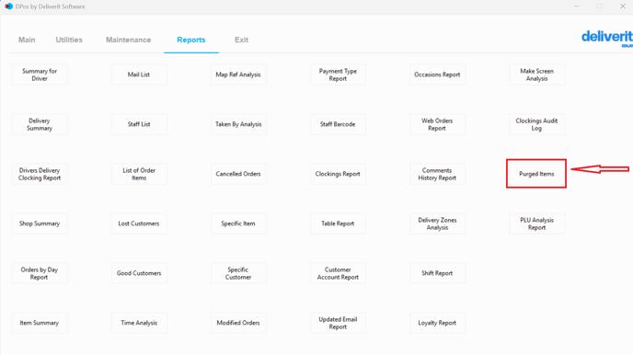
Task: Open the Occasions Report
Action: (437, 74)
